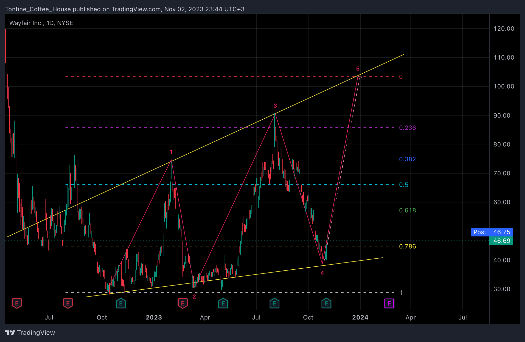Click projected wave label 5
525x342 pixels.
[x=358, y=69]
